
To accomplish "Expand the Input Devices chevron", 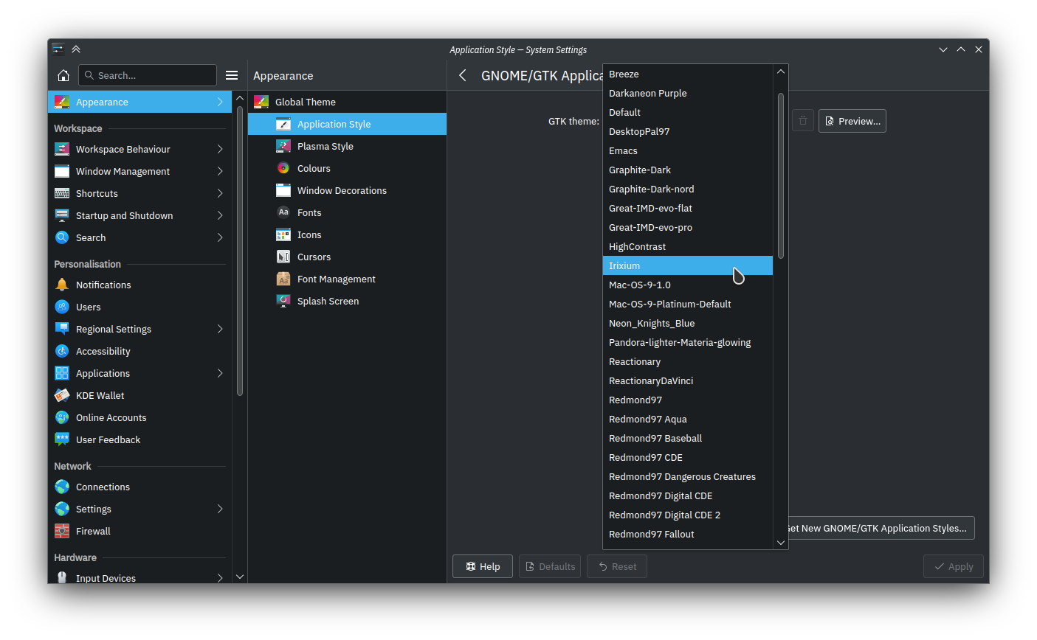I will tap(220, 578).
